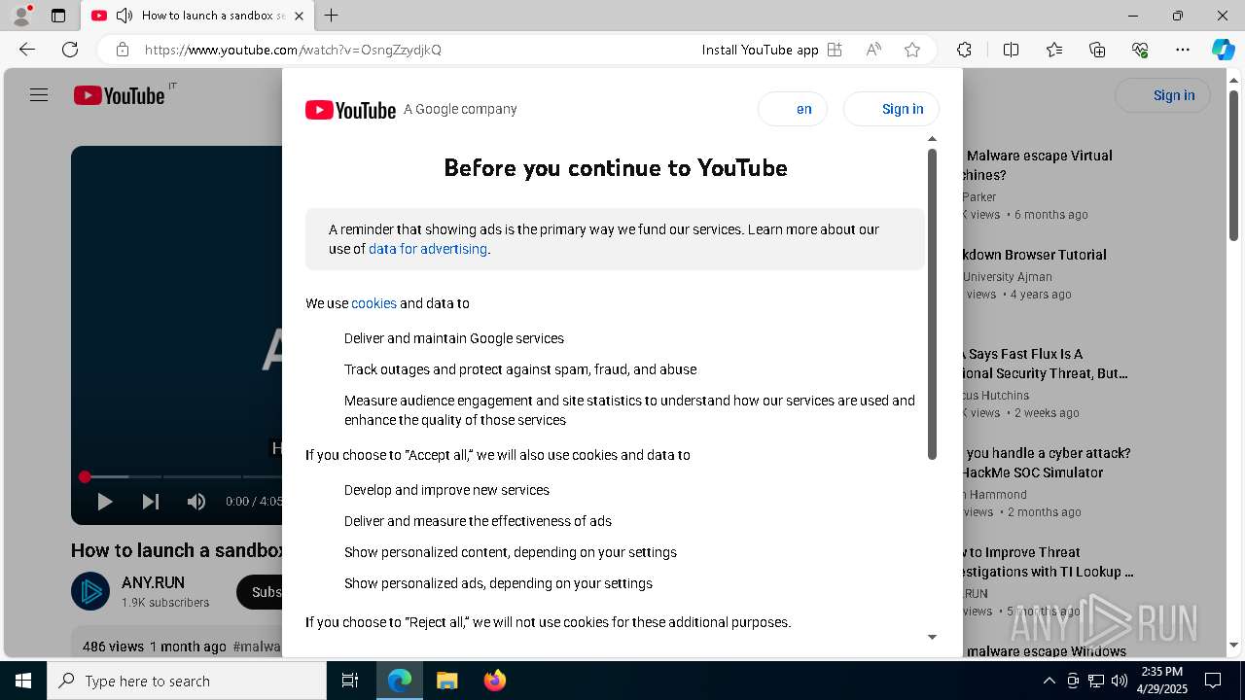The image size is (1245, 700).
Task: Add page to favorites star icon
Action: click(x=912, y=50)
